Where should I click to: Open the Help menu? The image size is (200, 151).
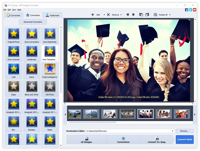click(19, 10)
